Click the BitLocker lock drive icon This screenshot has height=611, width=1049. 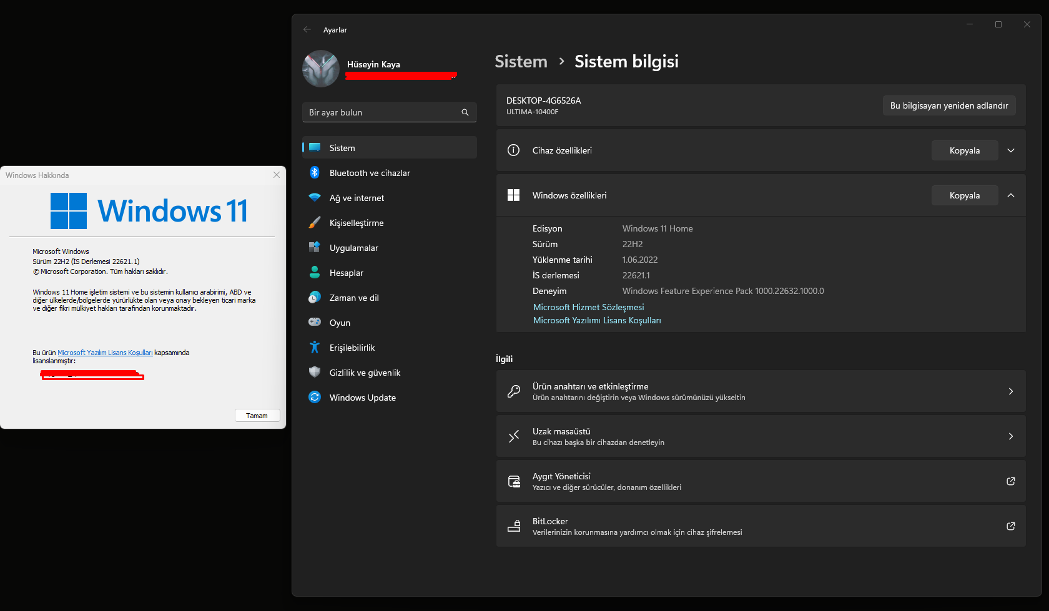click(513, 526)
